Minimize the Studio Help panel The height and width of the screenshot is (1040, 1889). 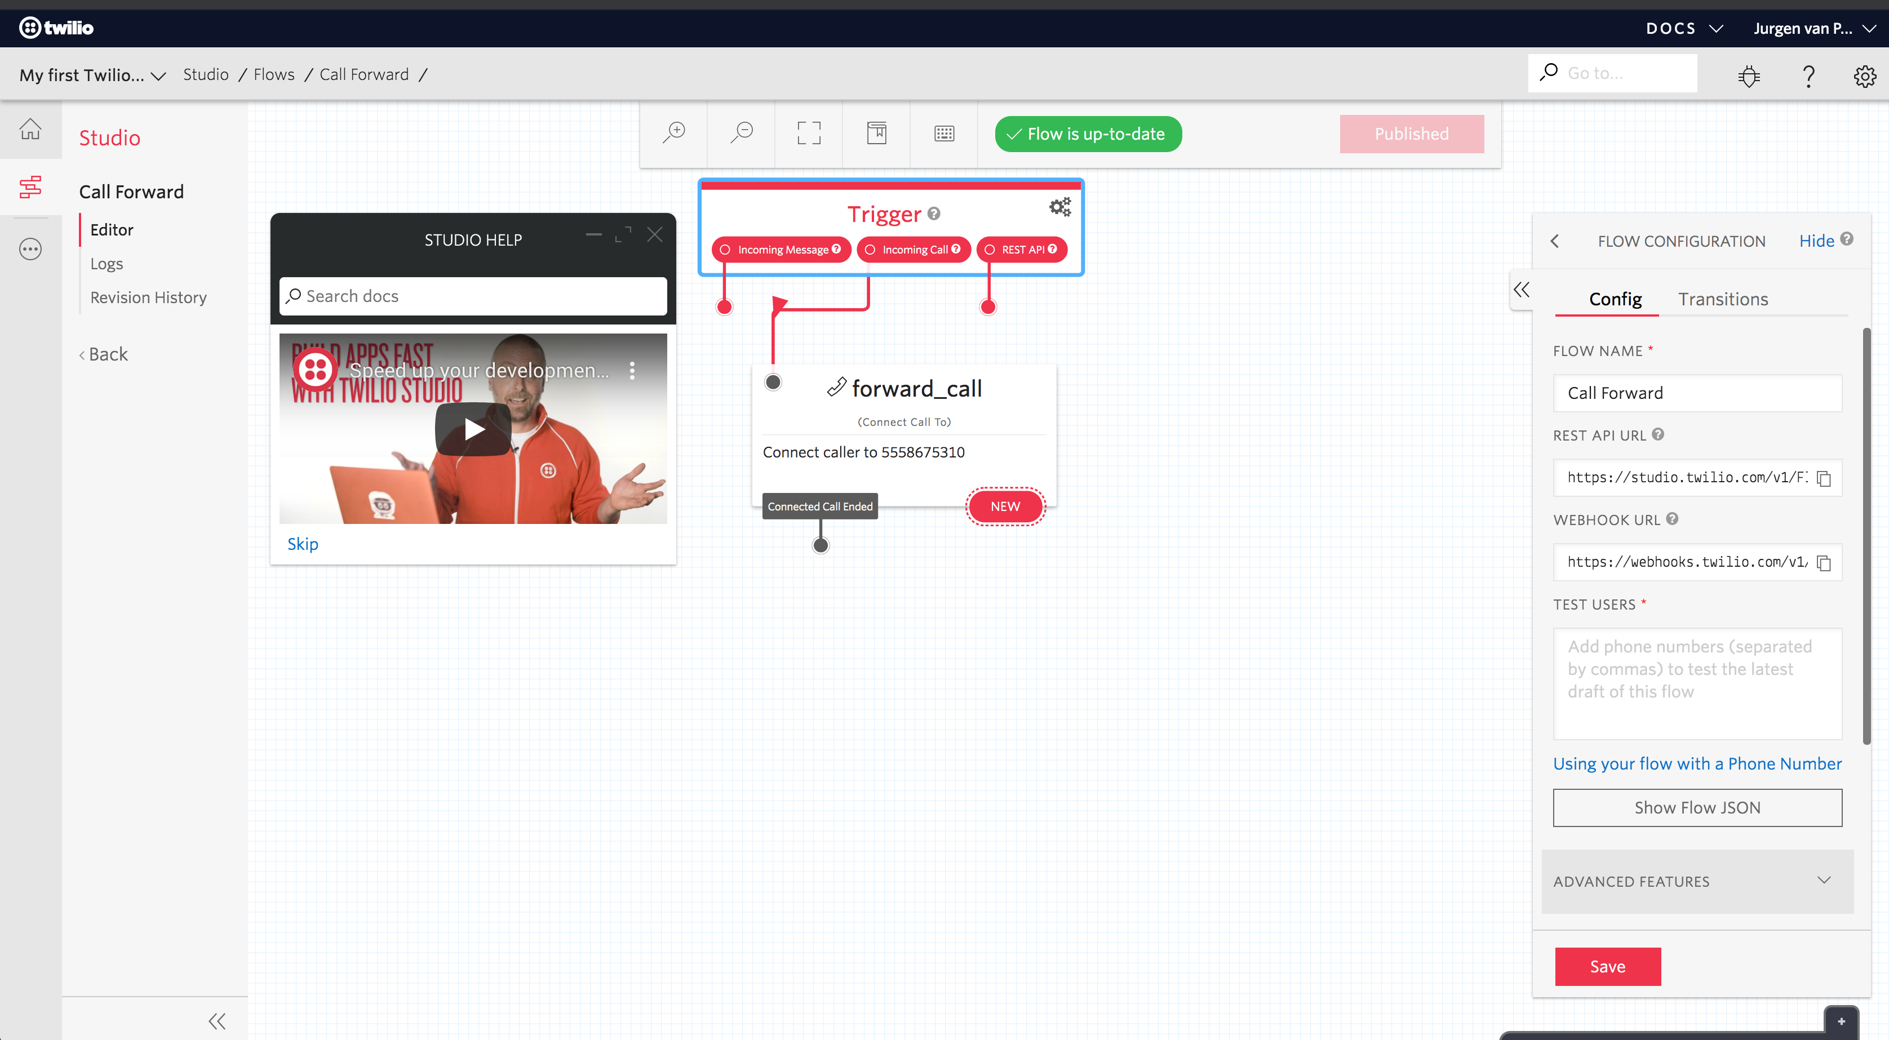[593, 234]
